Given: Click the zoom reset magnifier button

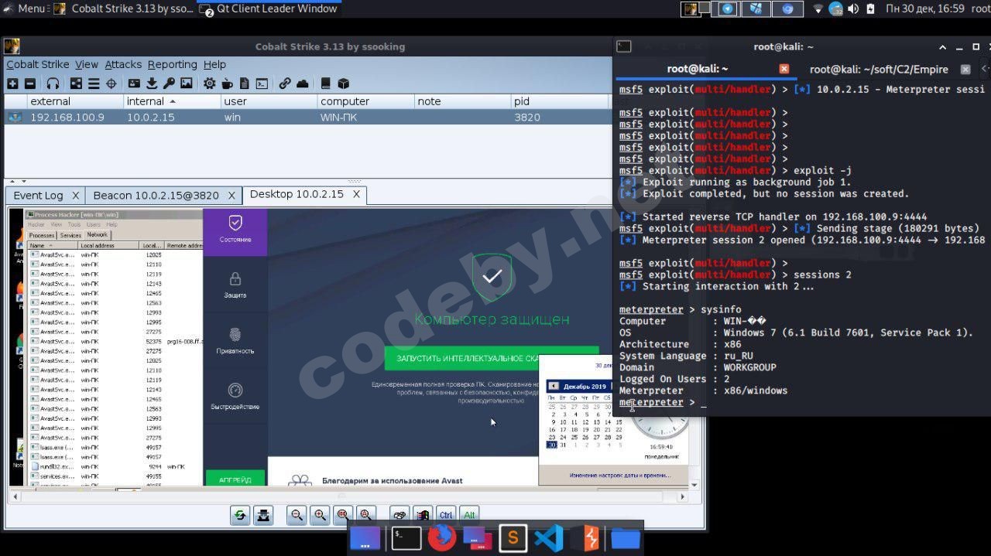Looking at the screenshot, I should [343, 515].
